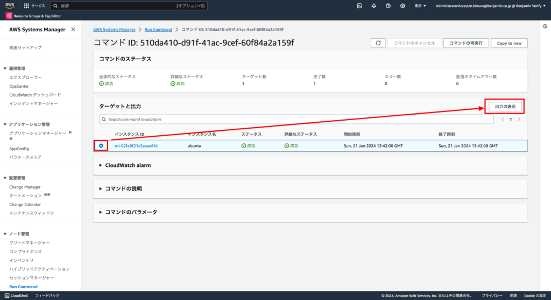Follow the AWS Systems Manager breadcrumb link
This screenshot has width=551, height=300.
point(114,30)
